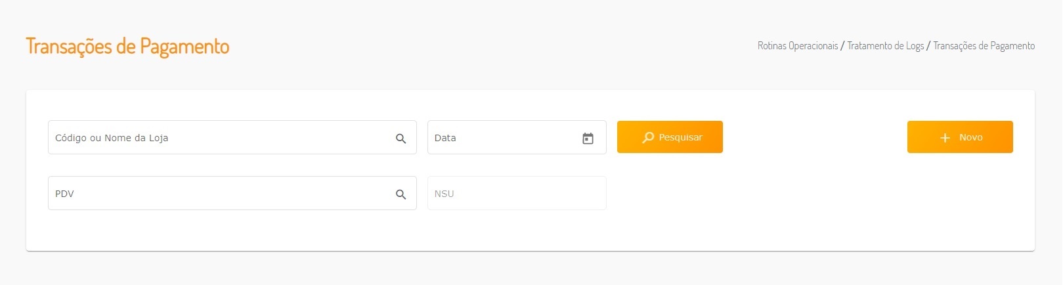
Task: Select the PDV input field
Action: coord(217,194)
